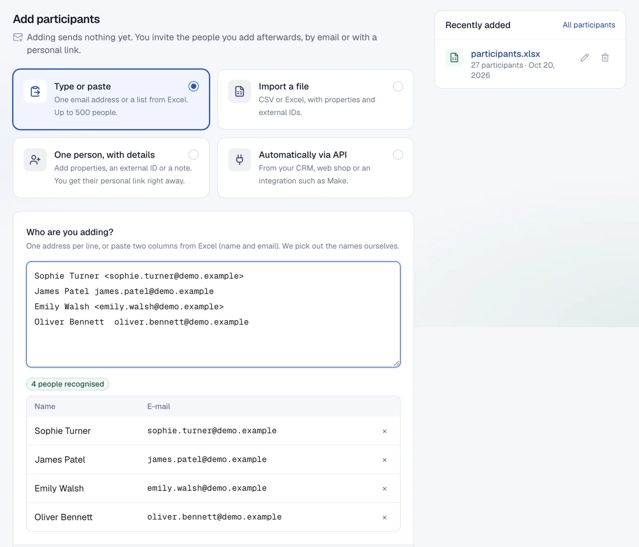Click the Who are you adding? heading
This screenshot has width=639, height=547.
70,232
